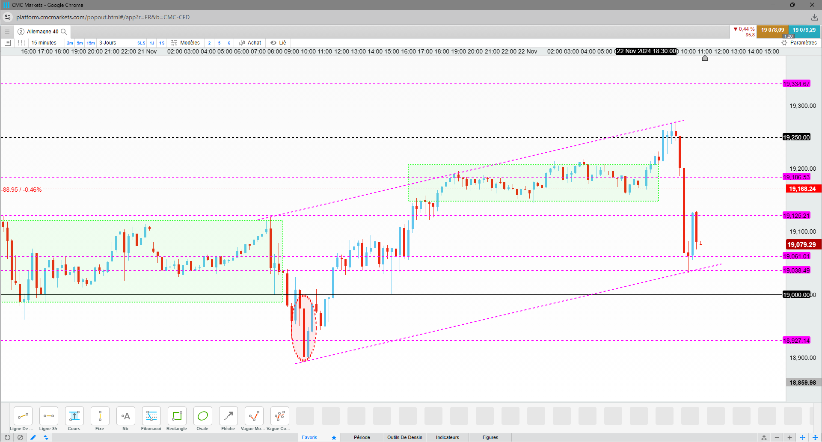Screen dimensions: 822x442
Task: Click the vertical auto-scale icon
Action: click(x=815, y=437)
